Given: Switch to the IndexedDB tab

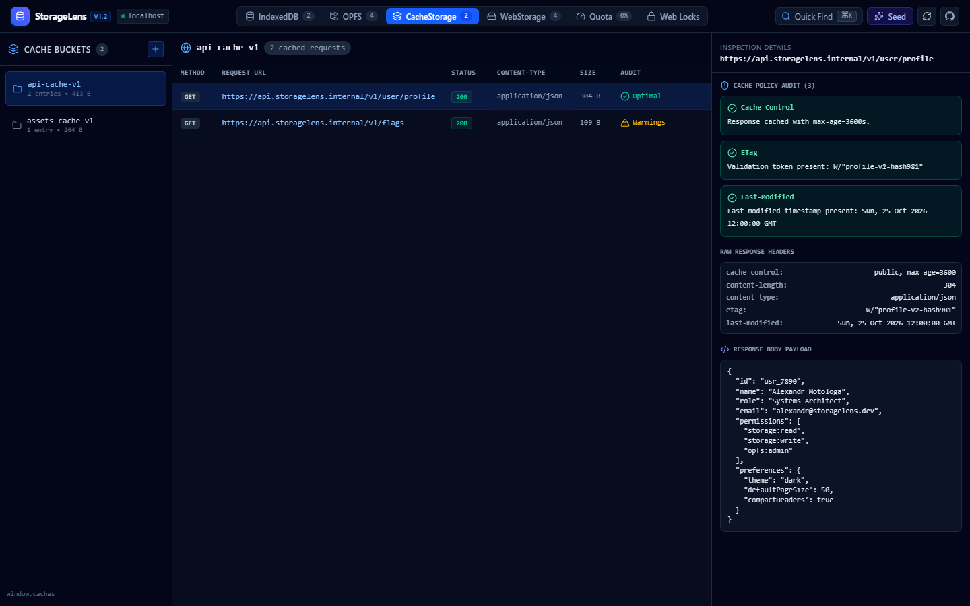Looking at the screenshot, I should tap(279, 16).
